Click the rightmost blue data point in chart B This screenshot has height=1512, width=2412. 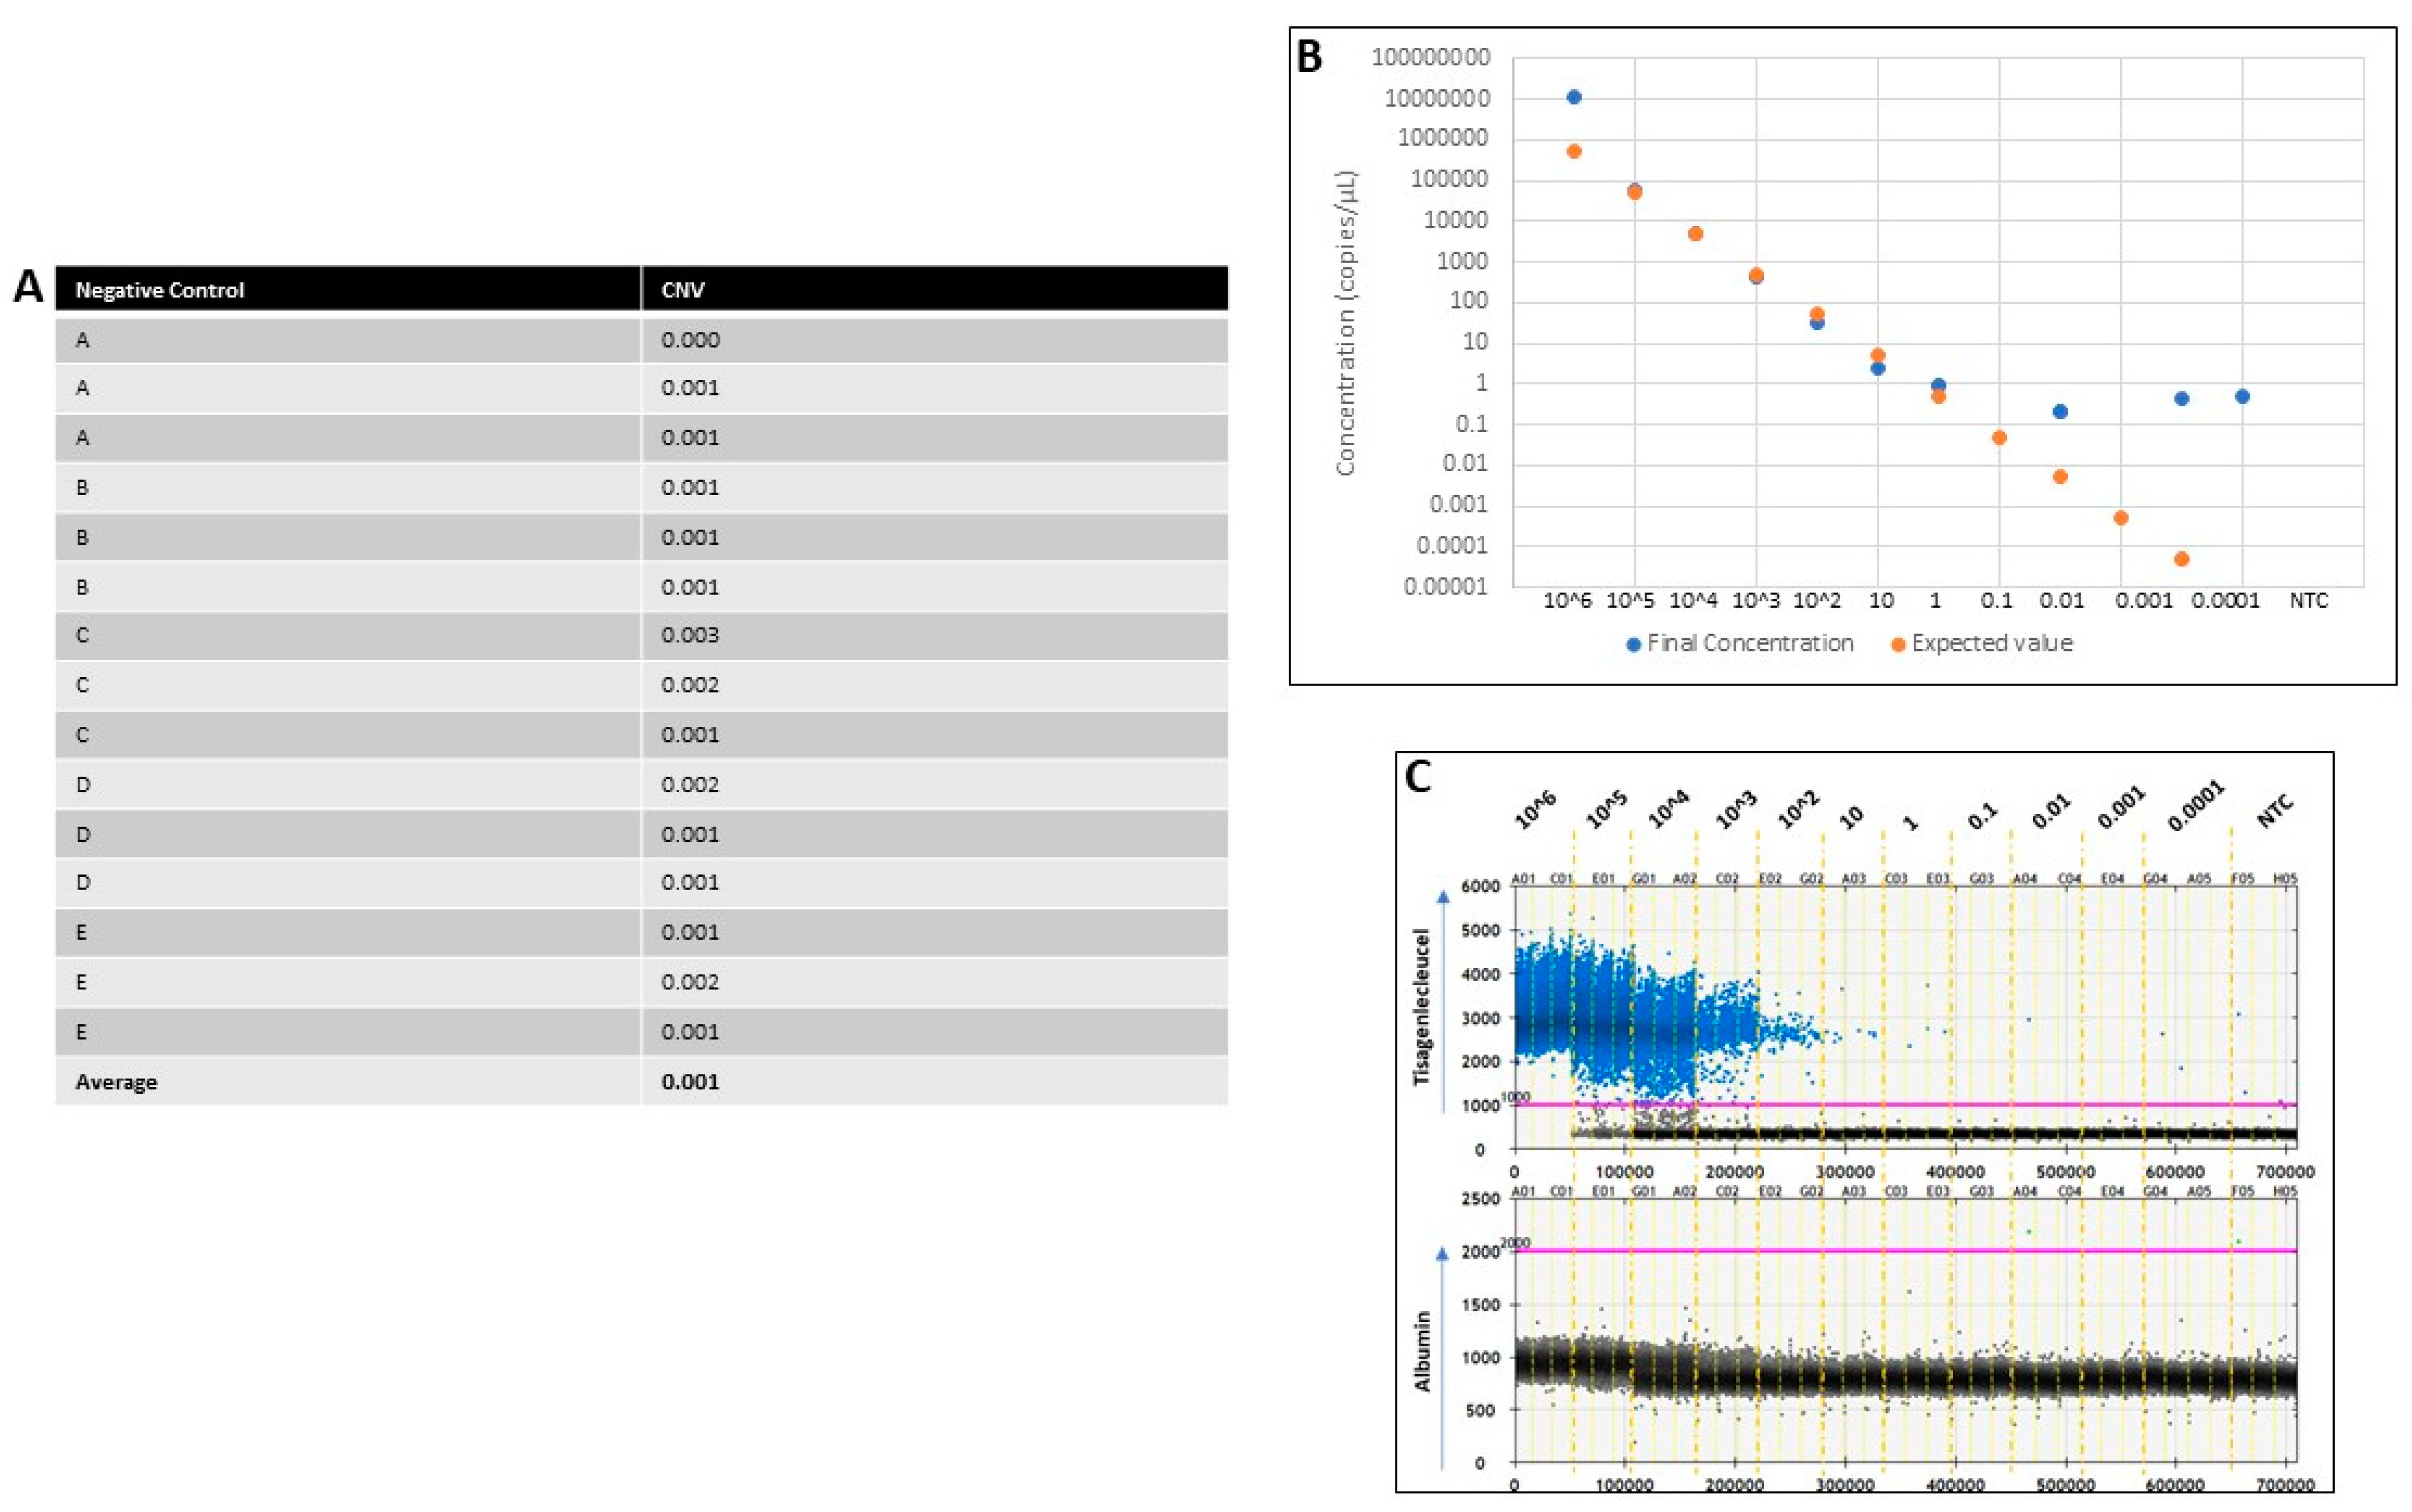pyautogui.click(x=2243, y=396)
